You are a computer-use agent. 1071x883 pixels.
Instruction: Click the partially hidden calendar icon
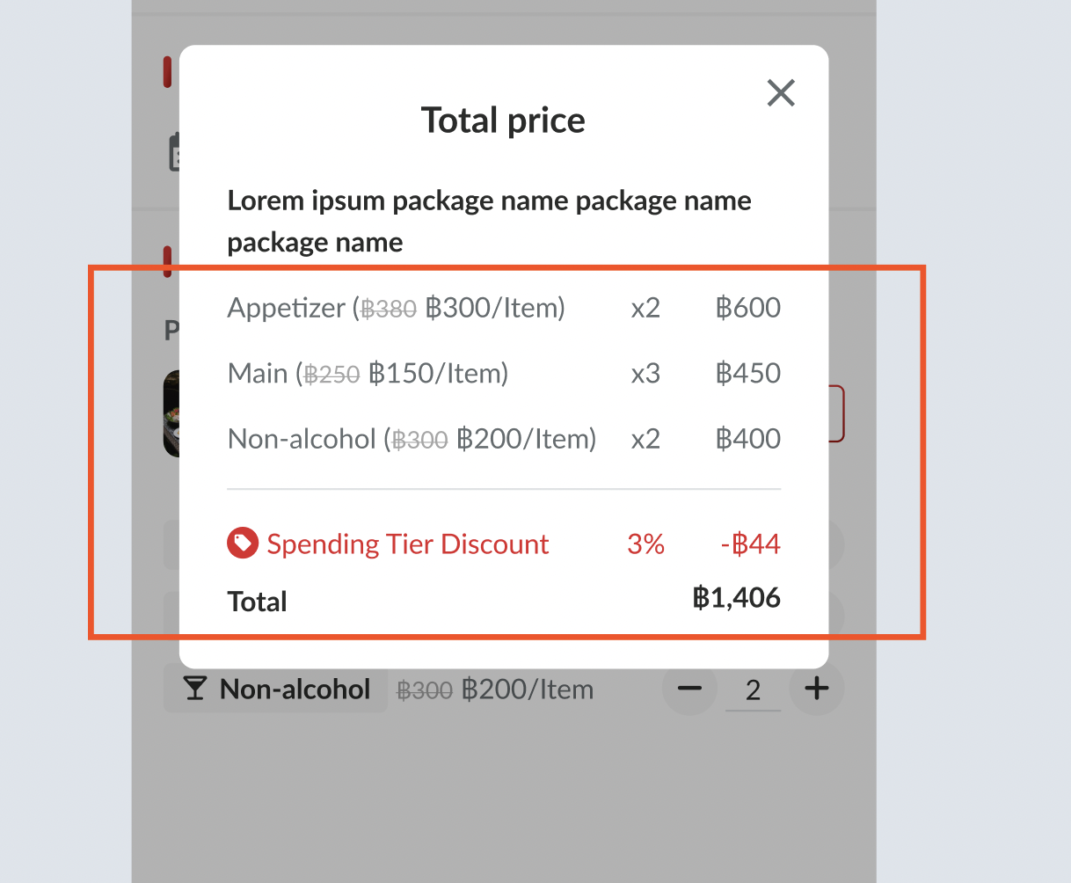pyautogui.click(x=174, y=152)
